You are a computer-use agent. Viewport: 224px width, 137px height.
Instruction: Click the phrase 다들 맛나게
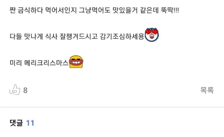coord(26,36)
